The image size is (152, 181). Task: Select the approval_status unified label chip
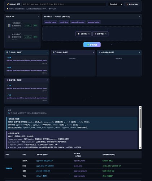(94, 22)
